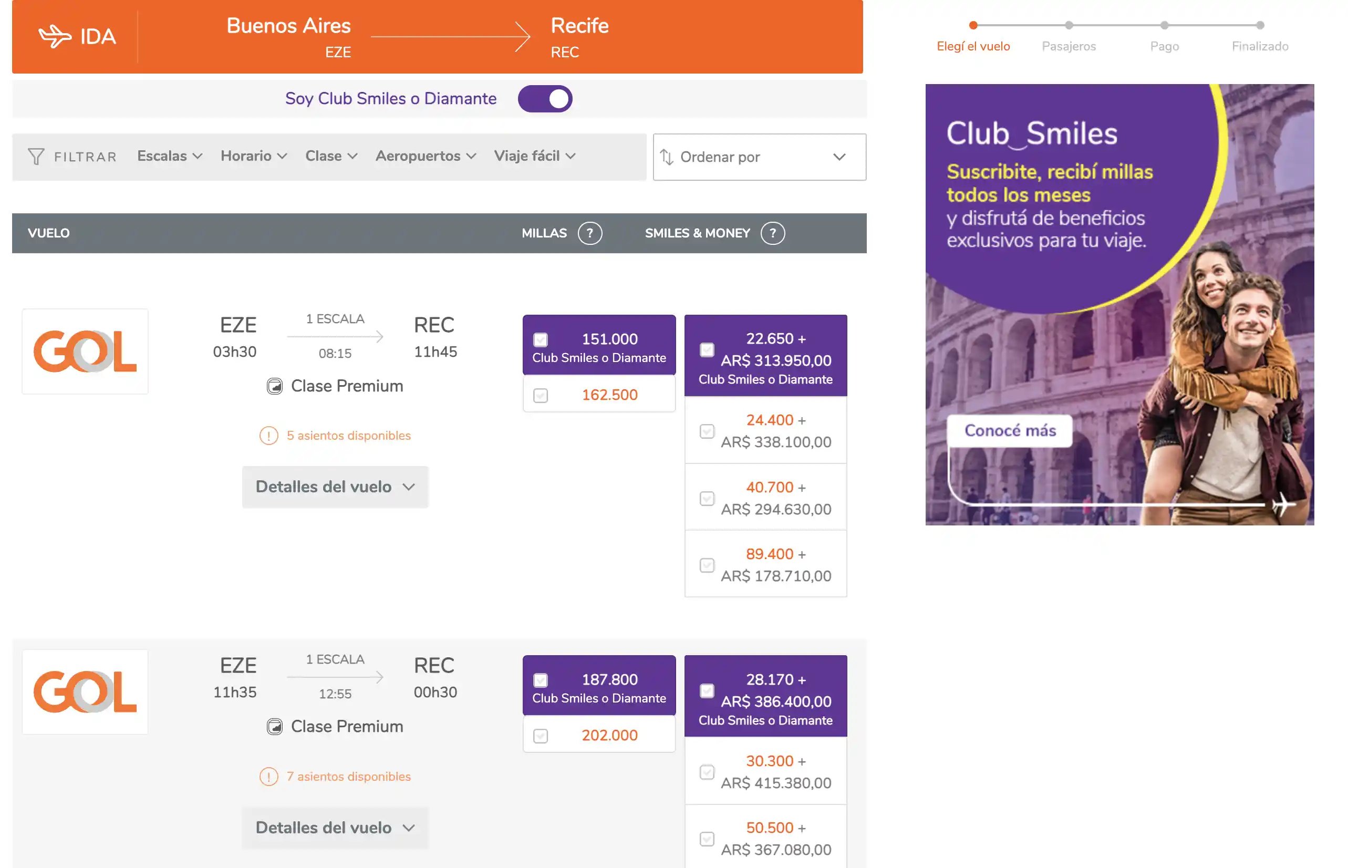Open the Horario filter dropdown

pyautogui.click(x=254, y=156)
